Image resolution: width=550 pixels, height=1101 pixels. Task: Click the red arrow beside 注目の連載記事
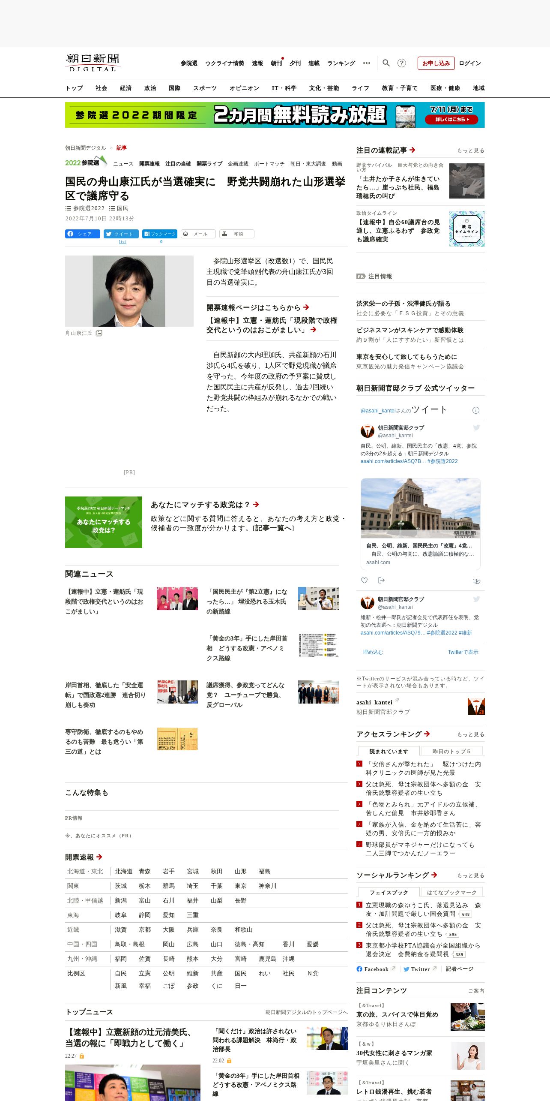[412, 150]
